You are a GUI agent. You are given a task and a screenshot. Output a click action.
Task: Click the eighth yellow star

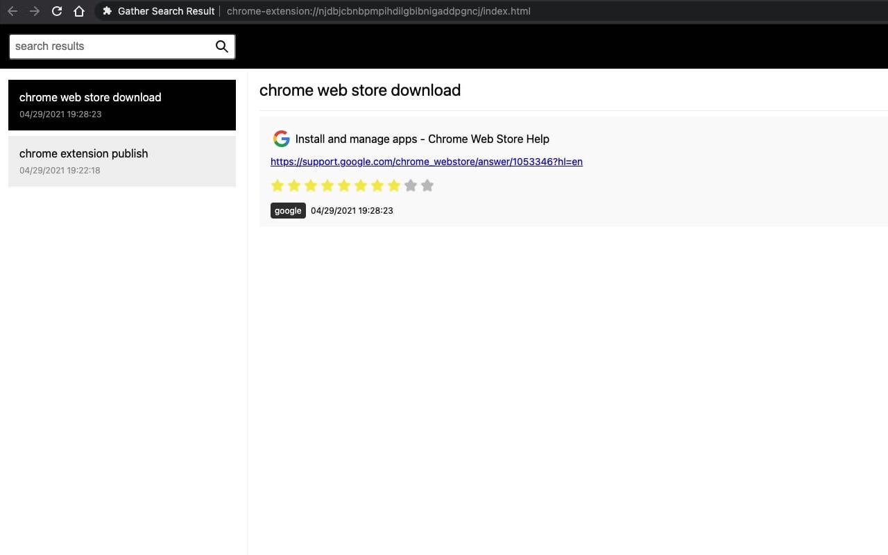pyautogui.click(x=394, y=185)
